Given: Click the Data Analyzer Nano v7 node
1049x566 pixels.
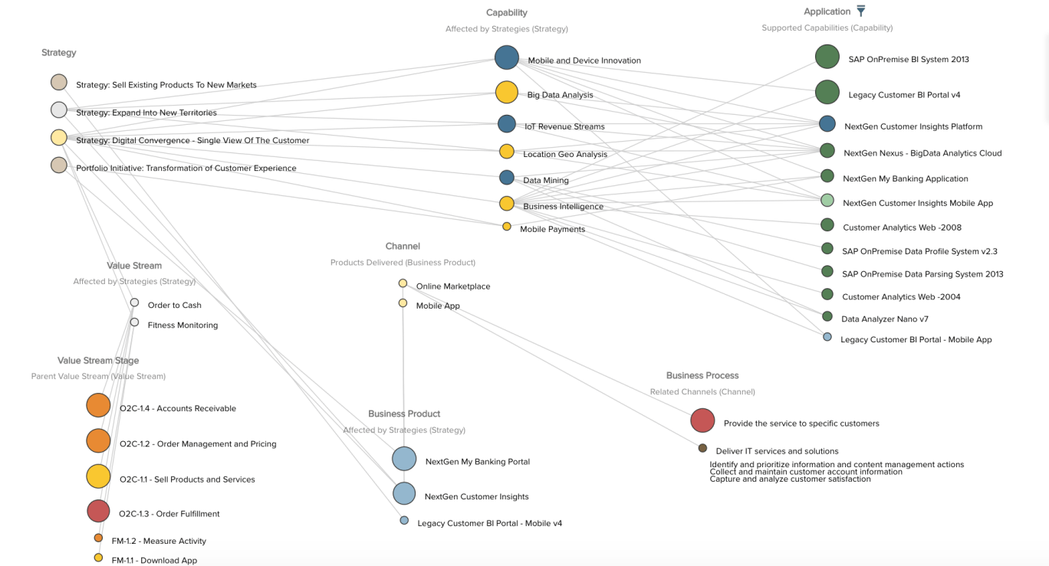Looking at the screenshot, I should click(x=827, y=316).
